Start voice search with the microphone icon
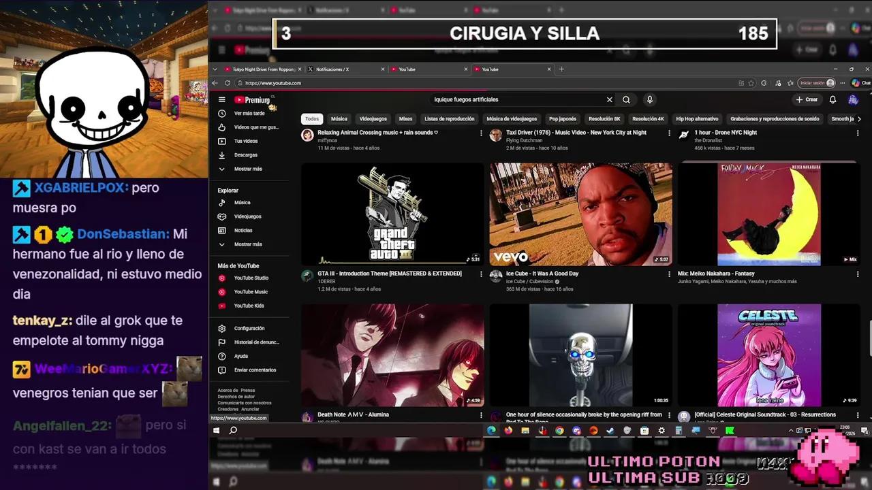 pyautogui.click(x=650, y=99)
